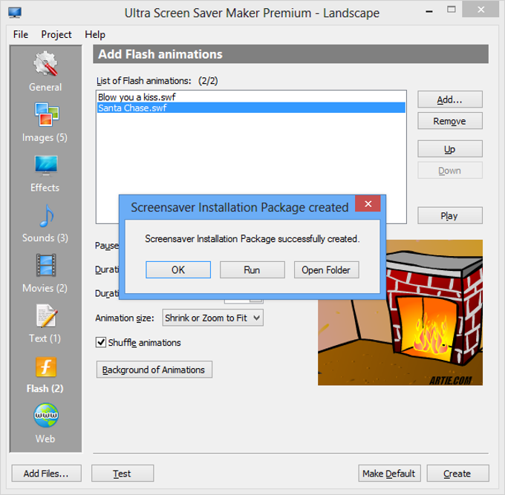Open the Web section
The image size is (505, 495).
pyautogui.click(x=45, y=423)
